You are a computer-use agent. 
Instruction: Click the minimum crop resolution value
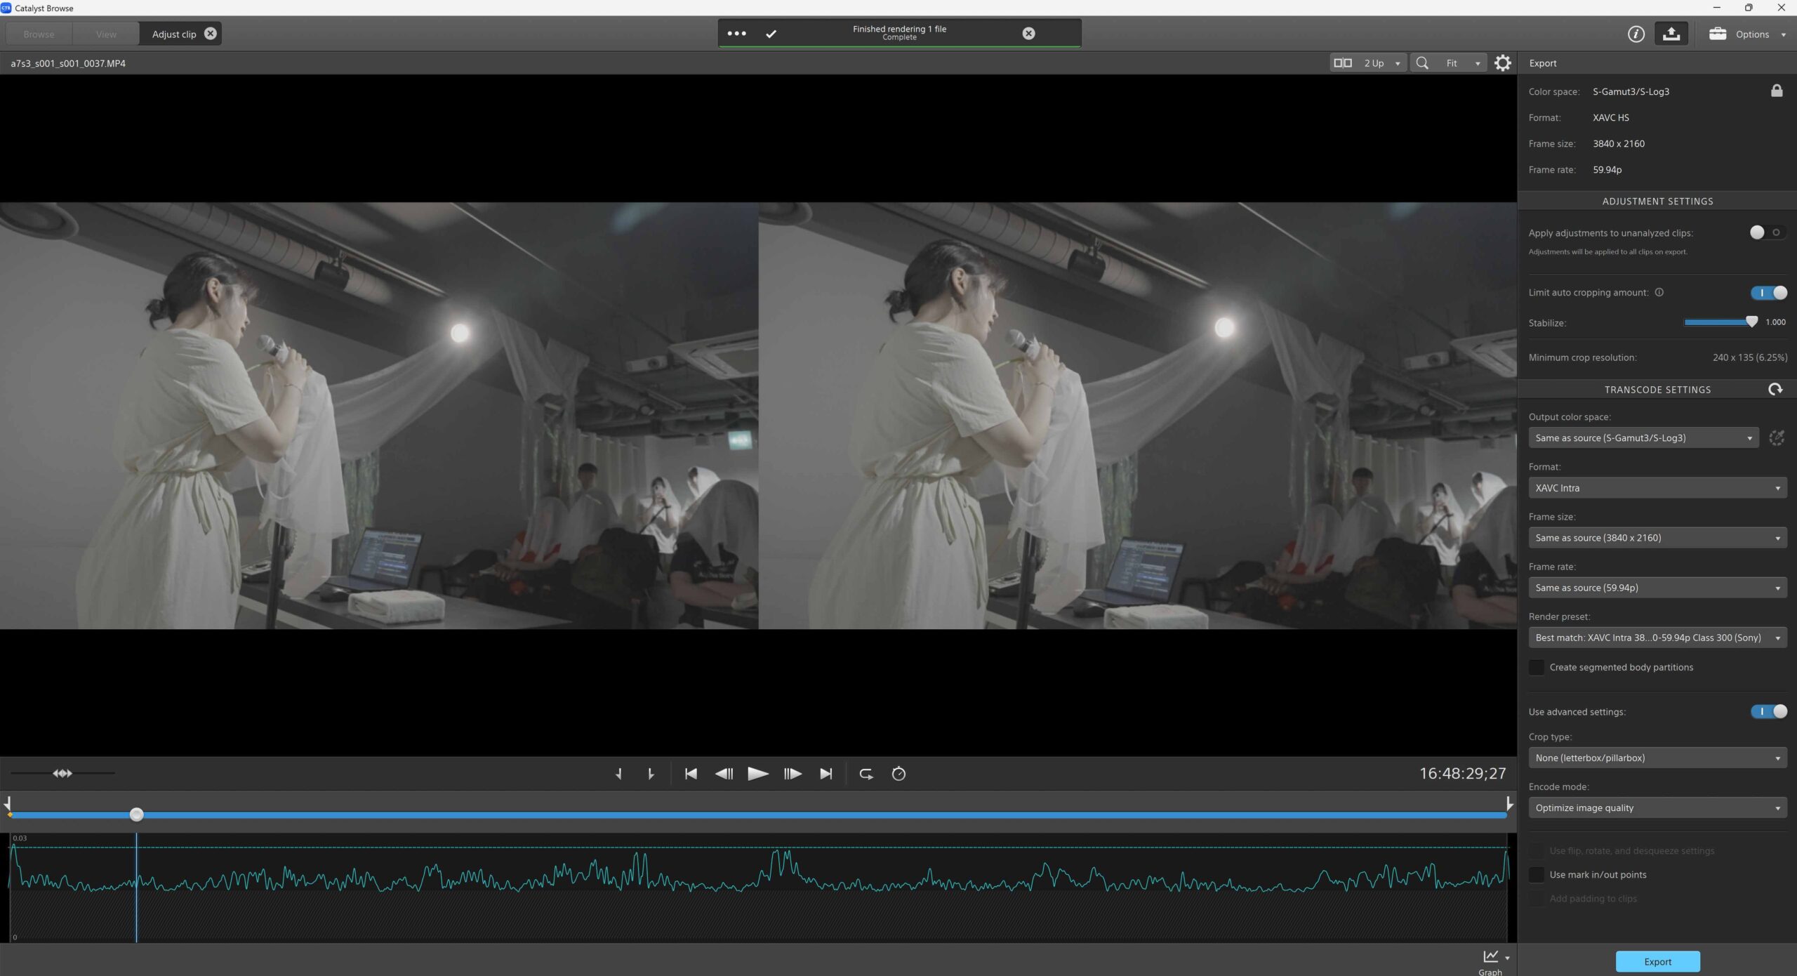[1749, 357]
